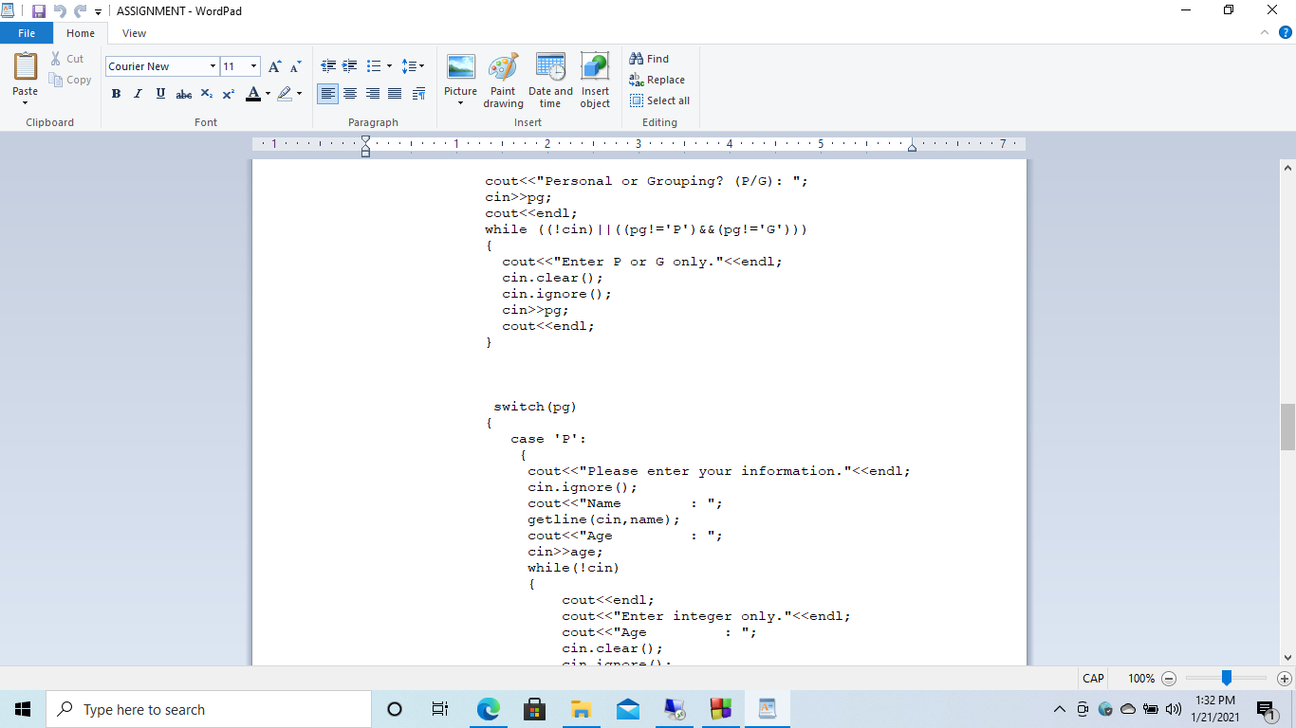Toggle superscript formatting

229,94
